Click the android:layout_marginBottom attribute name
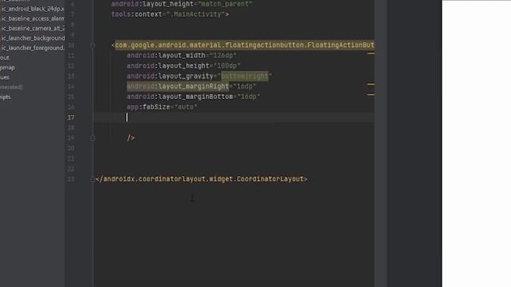The height and width of the screenshot is (287, 511). click(180, 96)
